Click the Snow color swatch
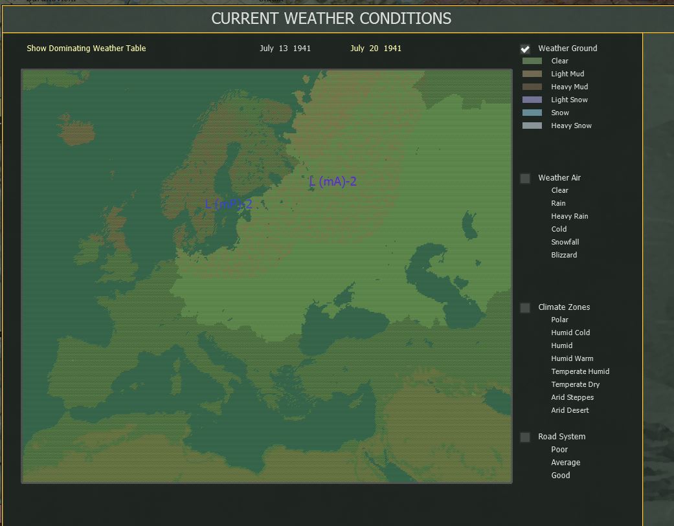Screen dimensions: 674x526 pos(532,113)
